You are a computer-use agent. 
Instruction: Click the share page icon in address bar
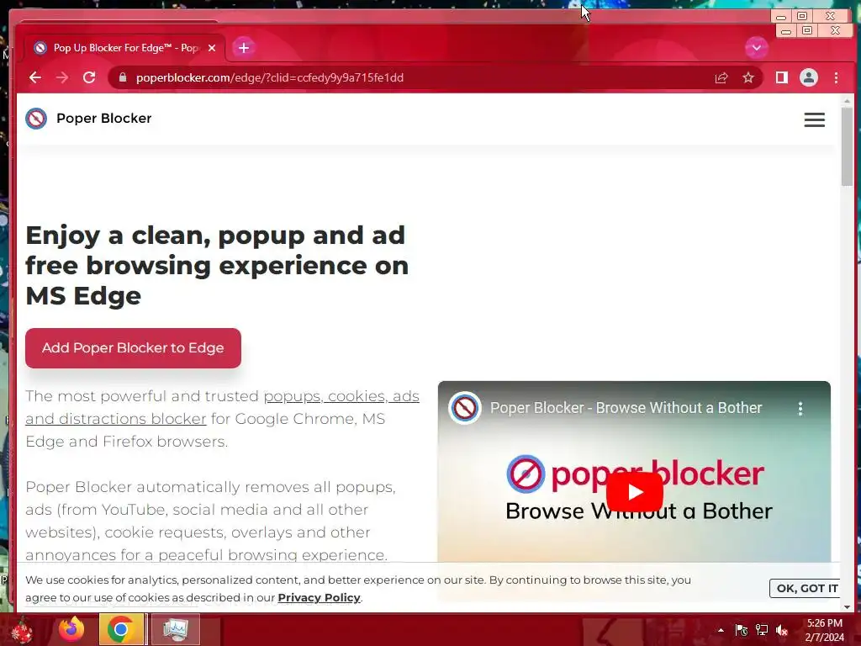[x=721, y=78]
